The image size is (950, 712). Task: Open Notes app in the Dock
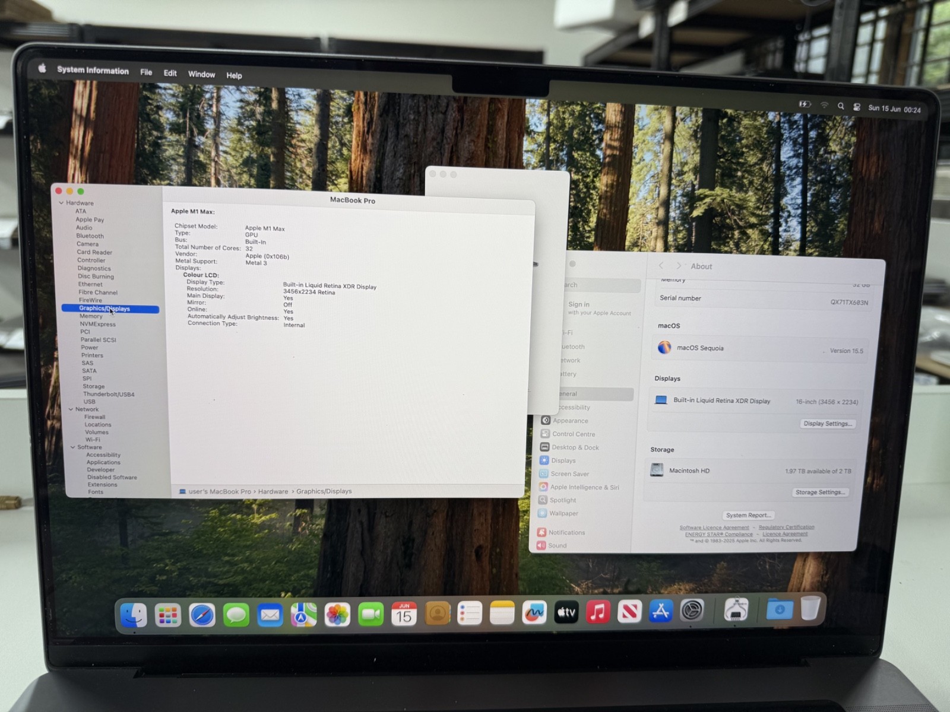point(502,613)
